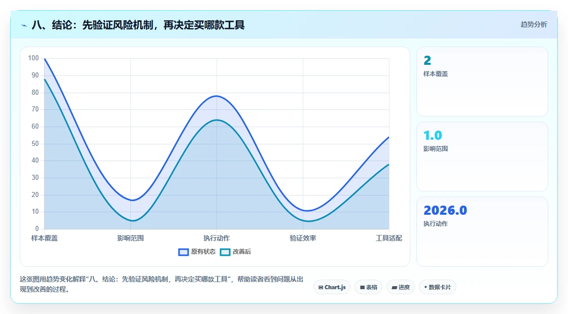The height and width of the screenshot is (314, 568).
Task: Toggle the 改善后 legend item
Action: pyautogui.click(x=235, y=252)
